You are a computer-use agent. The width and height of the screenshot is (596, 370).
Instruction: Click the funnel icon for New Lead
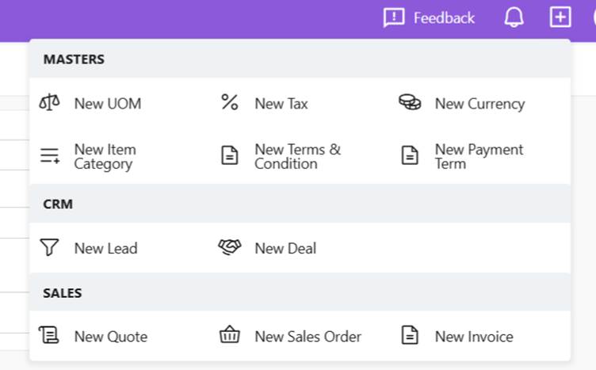point(49,248)
